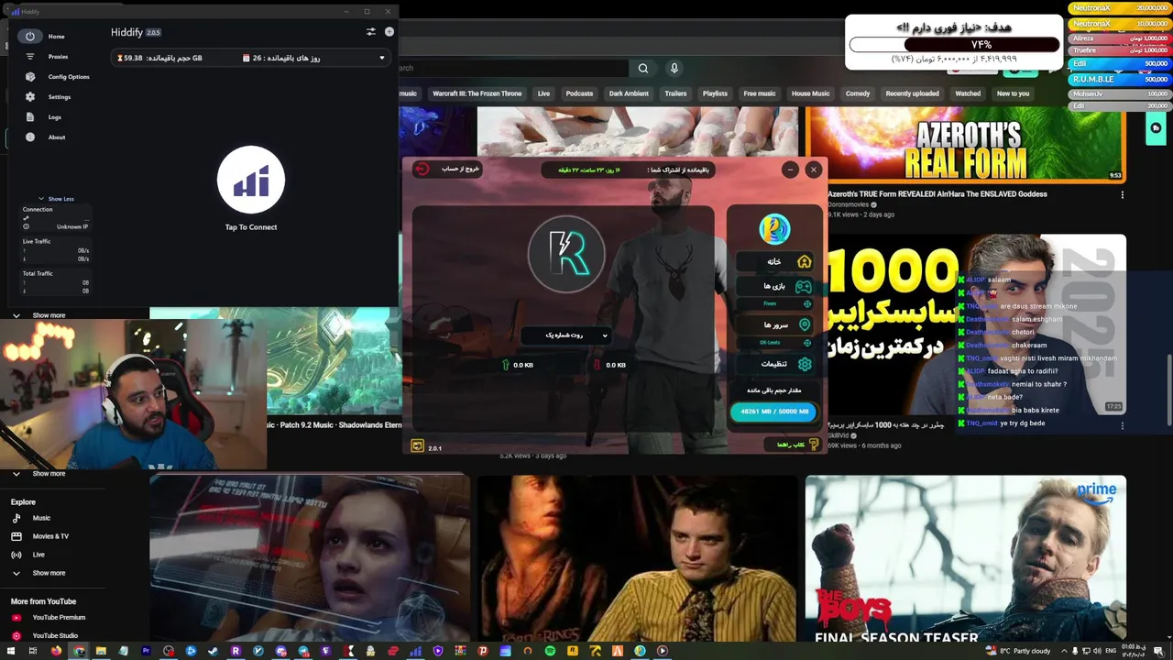Screen dimensions: 1173x660
Task: Select the New to you filter chip
Action: point(1013,93)
